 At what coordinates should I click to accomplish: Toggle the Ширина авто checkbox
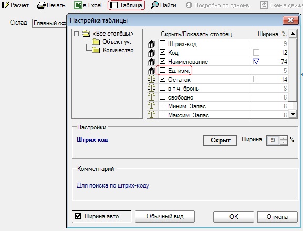pyautogui.click(x=78, y=216)
